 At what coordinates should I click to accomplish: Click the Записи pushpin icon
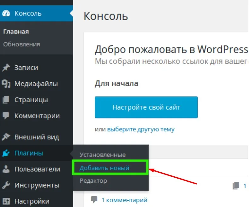6,68
